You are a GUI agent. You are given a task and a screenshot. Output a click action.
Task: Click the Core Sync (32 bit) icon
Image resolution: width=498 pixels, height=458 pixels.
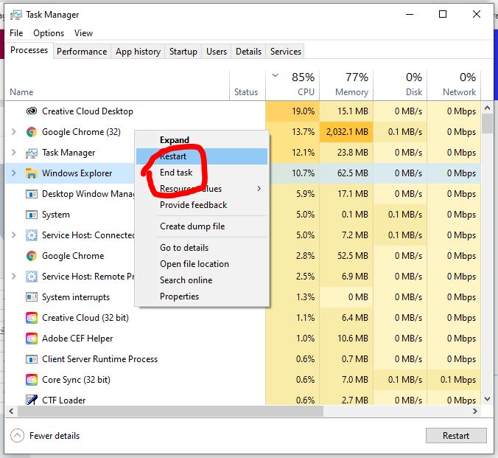tap(32, 380)
